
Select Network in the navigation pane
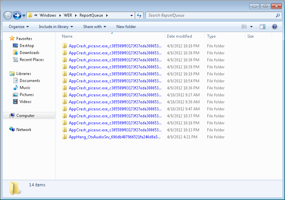[24, 130]
